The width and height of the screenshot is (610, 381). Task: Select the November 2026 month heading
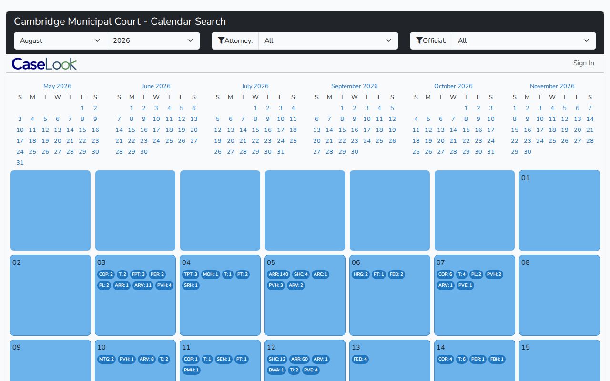(x=552, y=86)
